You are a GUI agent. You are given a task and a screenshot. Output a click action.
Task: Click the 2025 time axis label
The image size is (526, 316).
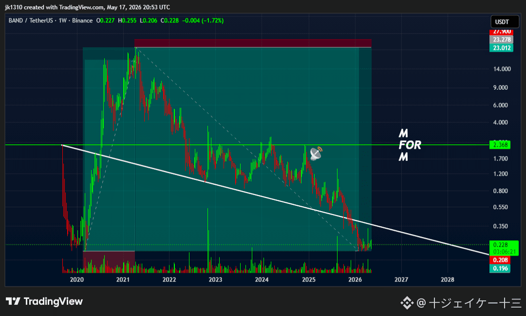coord(309,279)
